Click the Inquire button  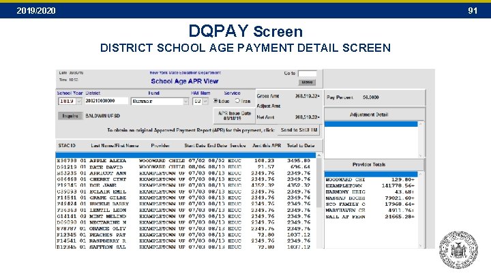[x=70, y=116]
